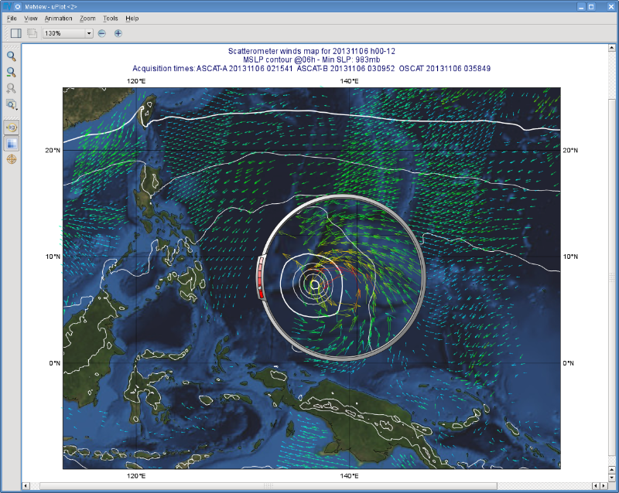Open the Tools menu
The image size is (619, 493).
[x=111, y=18]
